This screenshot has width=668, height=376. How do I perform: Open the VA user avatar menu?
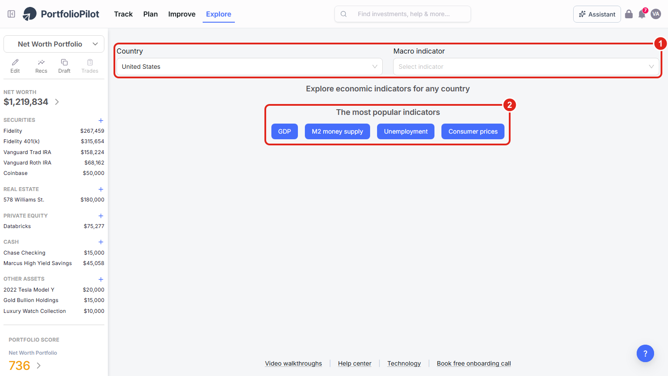tap(656, 14)
